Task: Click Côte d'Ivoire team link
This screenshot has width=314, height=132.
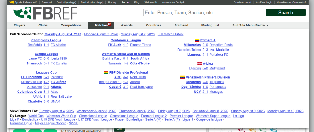Action: click(140, 63)
